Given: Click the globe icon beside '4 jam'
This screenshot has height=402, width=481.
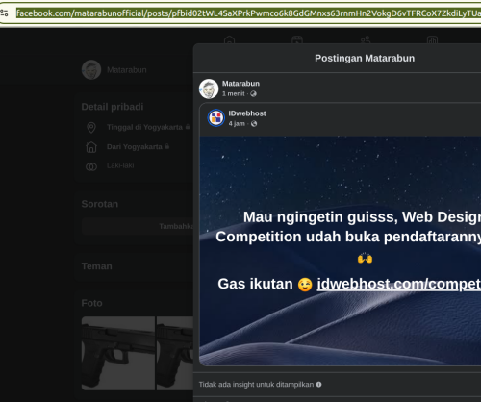Looking at the screenshot, I should click(x=254, y=124).
